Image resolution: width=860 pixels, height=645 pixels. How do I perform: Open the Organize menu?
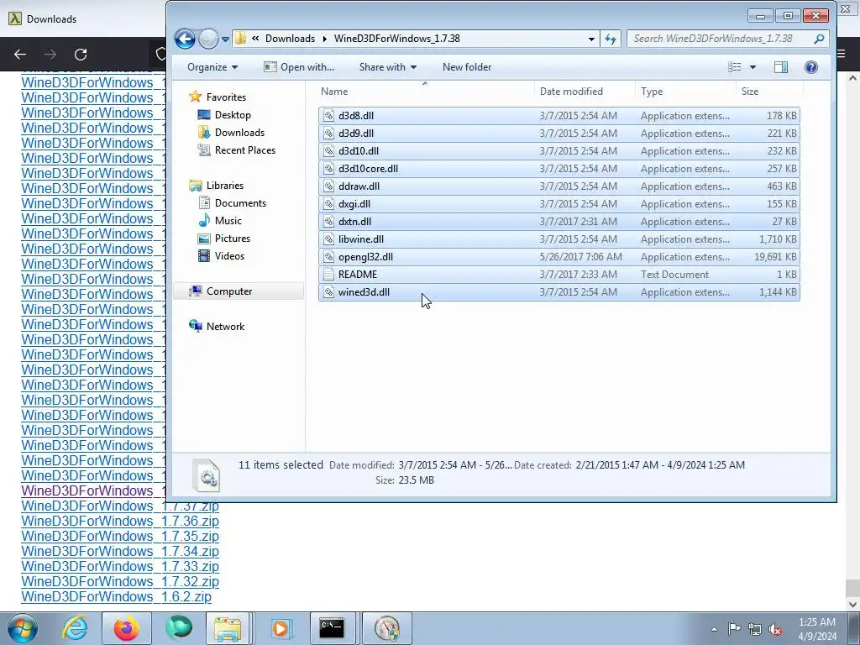212,67
